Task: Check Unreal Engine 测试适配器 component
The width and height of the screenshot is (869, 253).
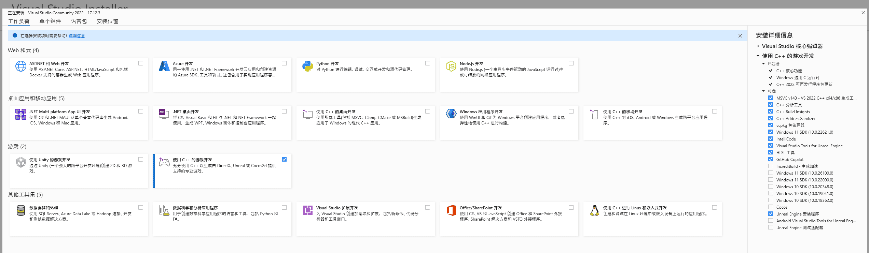Action: click(x=771, y=227)
